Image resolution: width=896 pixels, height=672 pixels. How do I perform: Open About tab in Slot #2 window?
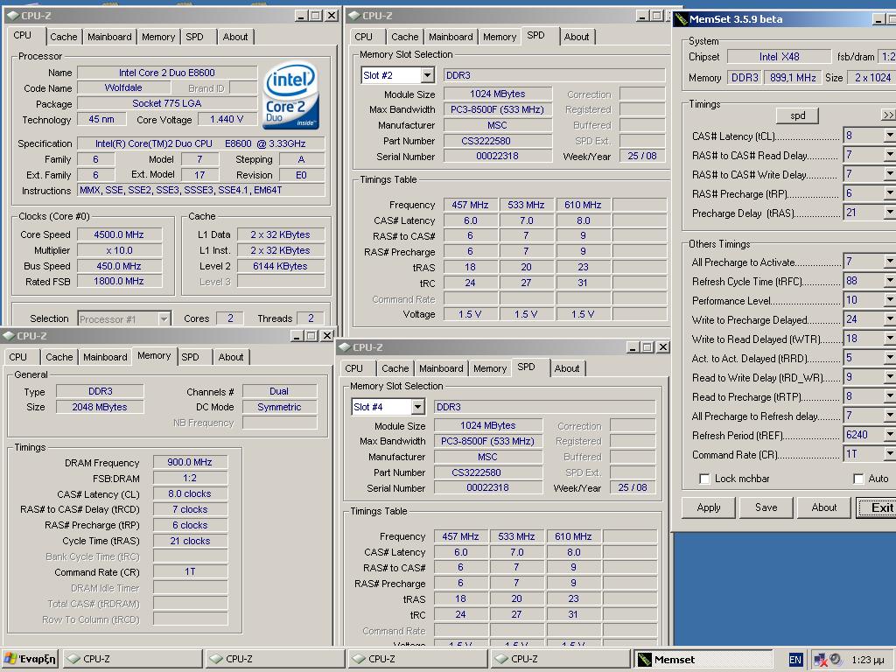pos(577,37)
